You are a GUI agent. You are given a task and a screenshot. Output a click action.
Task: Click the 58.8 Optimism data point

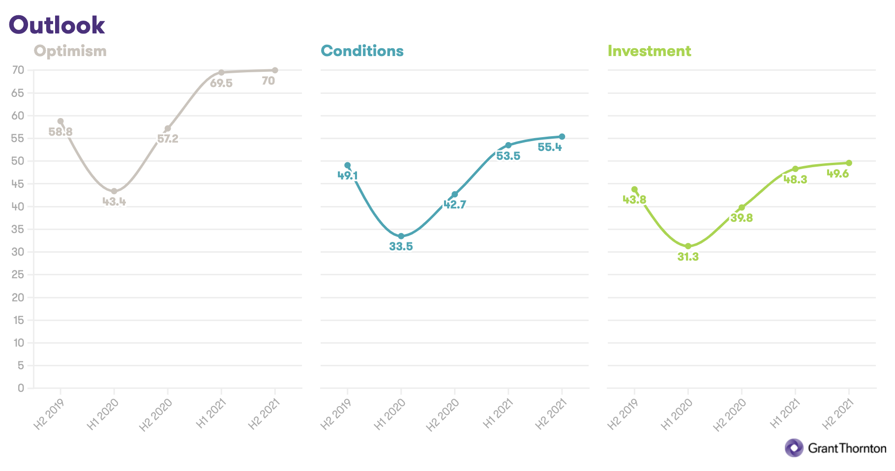pyautogui.click(x=60, y=121)
